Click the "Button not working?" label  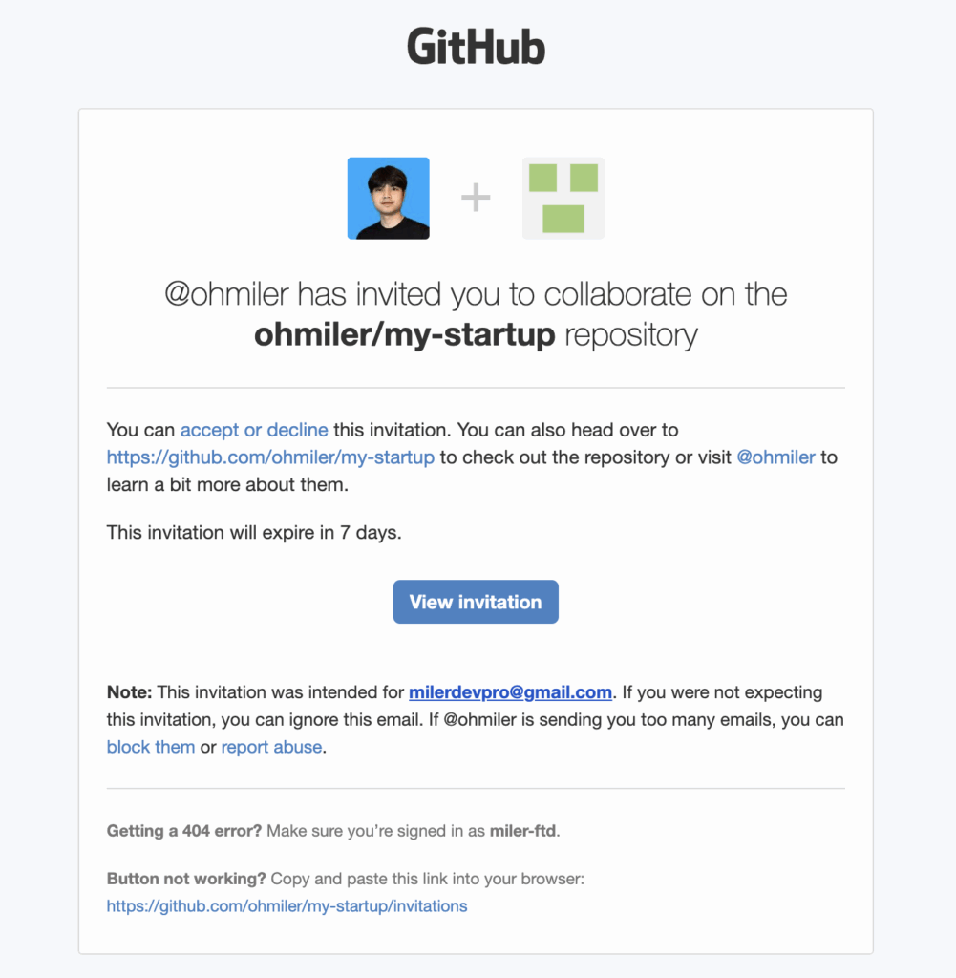click(x=186, y=879)
